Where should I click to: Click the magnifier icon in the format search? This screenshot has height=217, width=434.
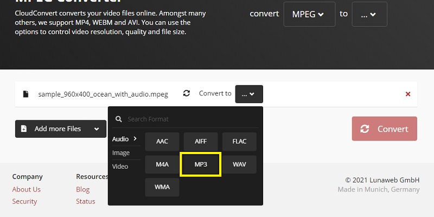pos(119,119)
